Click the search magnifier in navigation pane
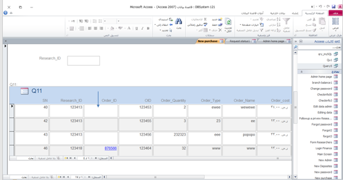Image resolution: width=343 pixels, height=180 pixels. (295, 47)
